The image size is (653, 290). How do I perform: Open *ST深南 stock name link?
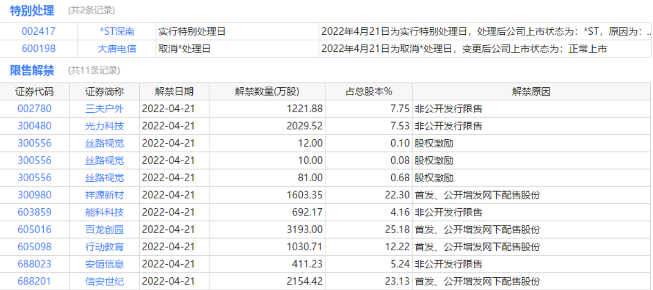(x=117, y=31)
